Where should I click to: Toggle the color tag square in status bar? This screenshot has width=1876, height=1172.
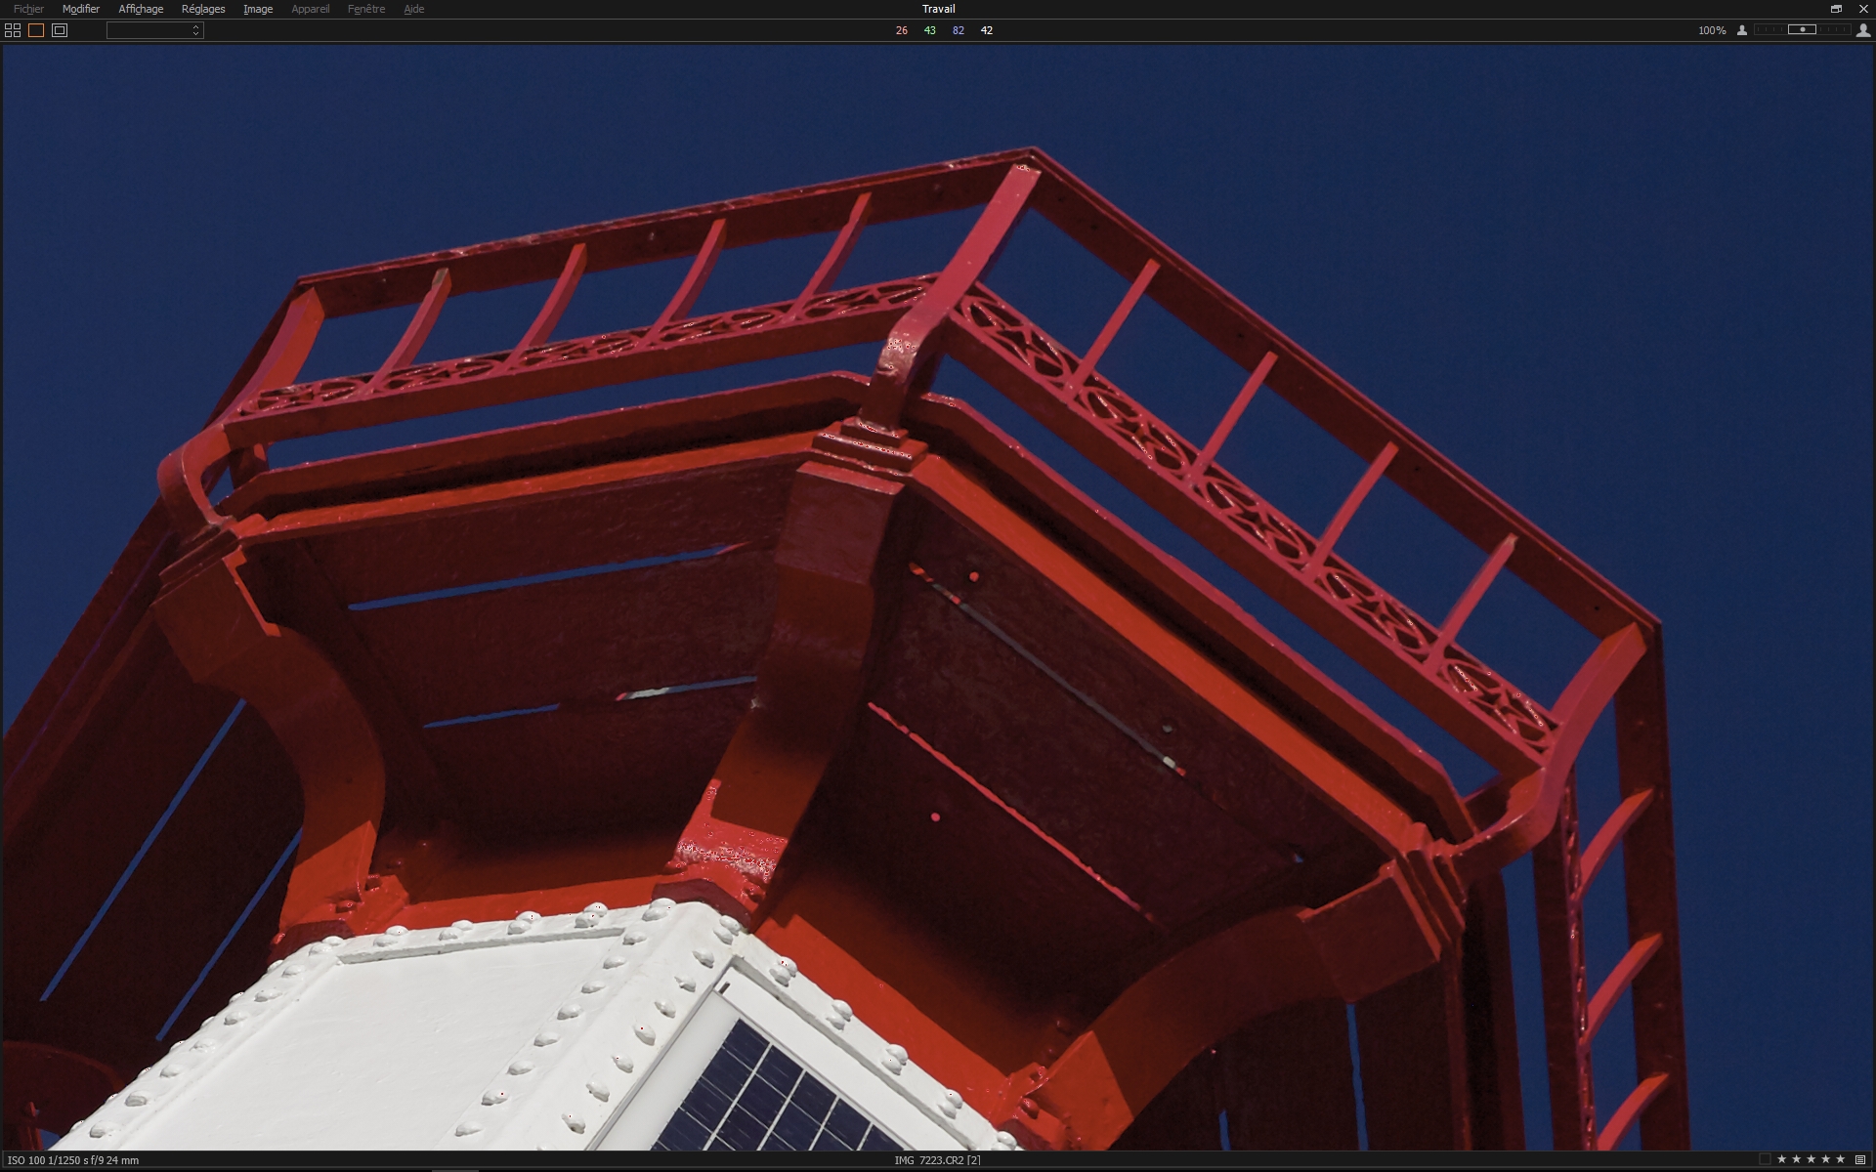1765,1159
